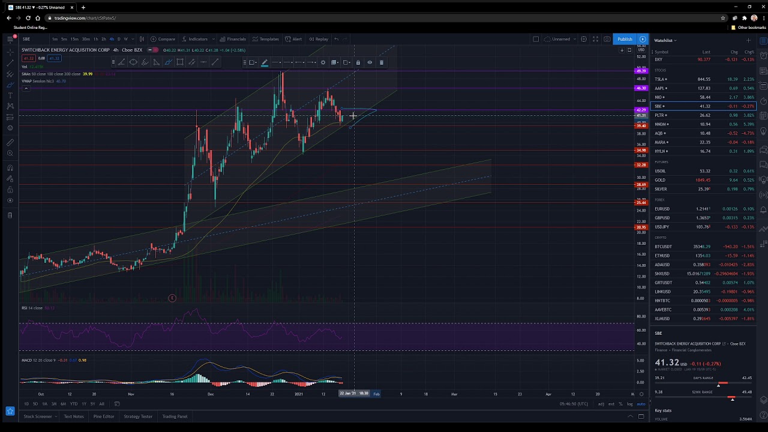The width and height of the screenshot is (768, 432).
Task: Lock the selected drawing
Action: tap(358, 62)
